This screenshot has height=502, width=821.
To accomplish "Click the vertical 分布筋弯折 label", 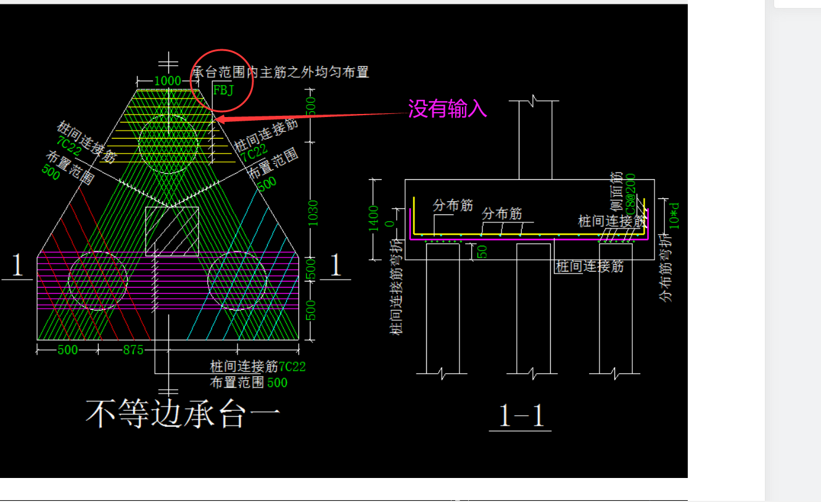I will [x=666, y=268].
